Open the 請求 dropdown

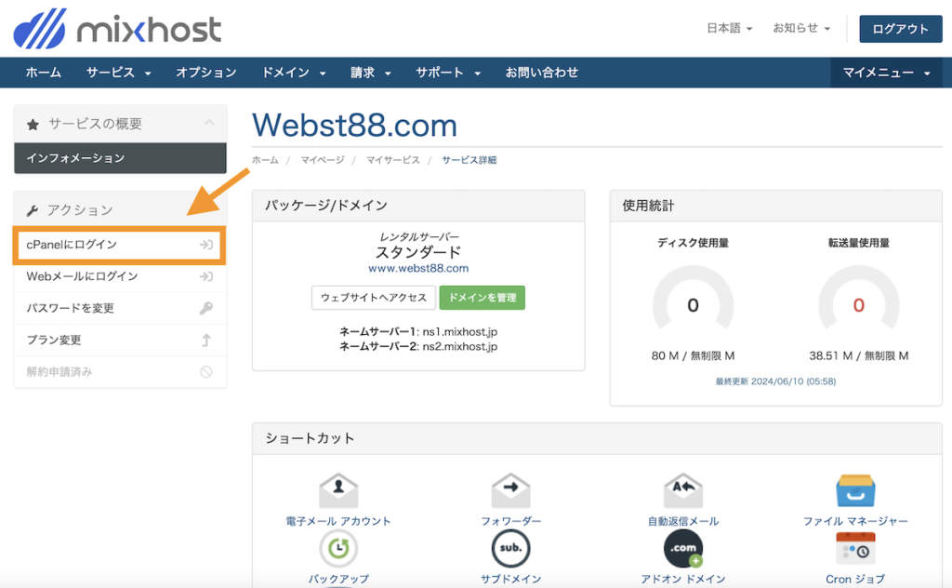tap(364, 72)
